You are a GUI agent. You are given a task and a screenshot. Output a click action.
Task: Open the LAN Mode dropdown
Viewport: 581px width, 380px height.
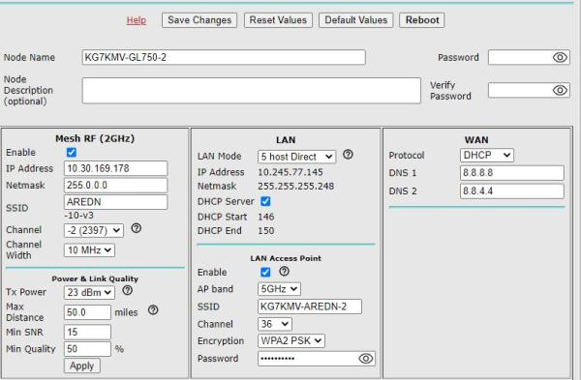(x=296, y=157)
